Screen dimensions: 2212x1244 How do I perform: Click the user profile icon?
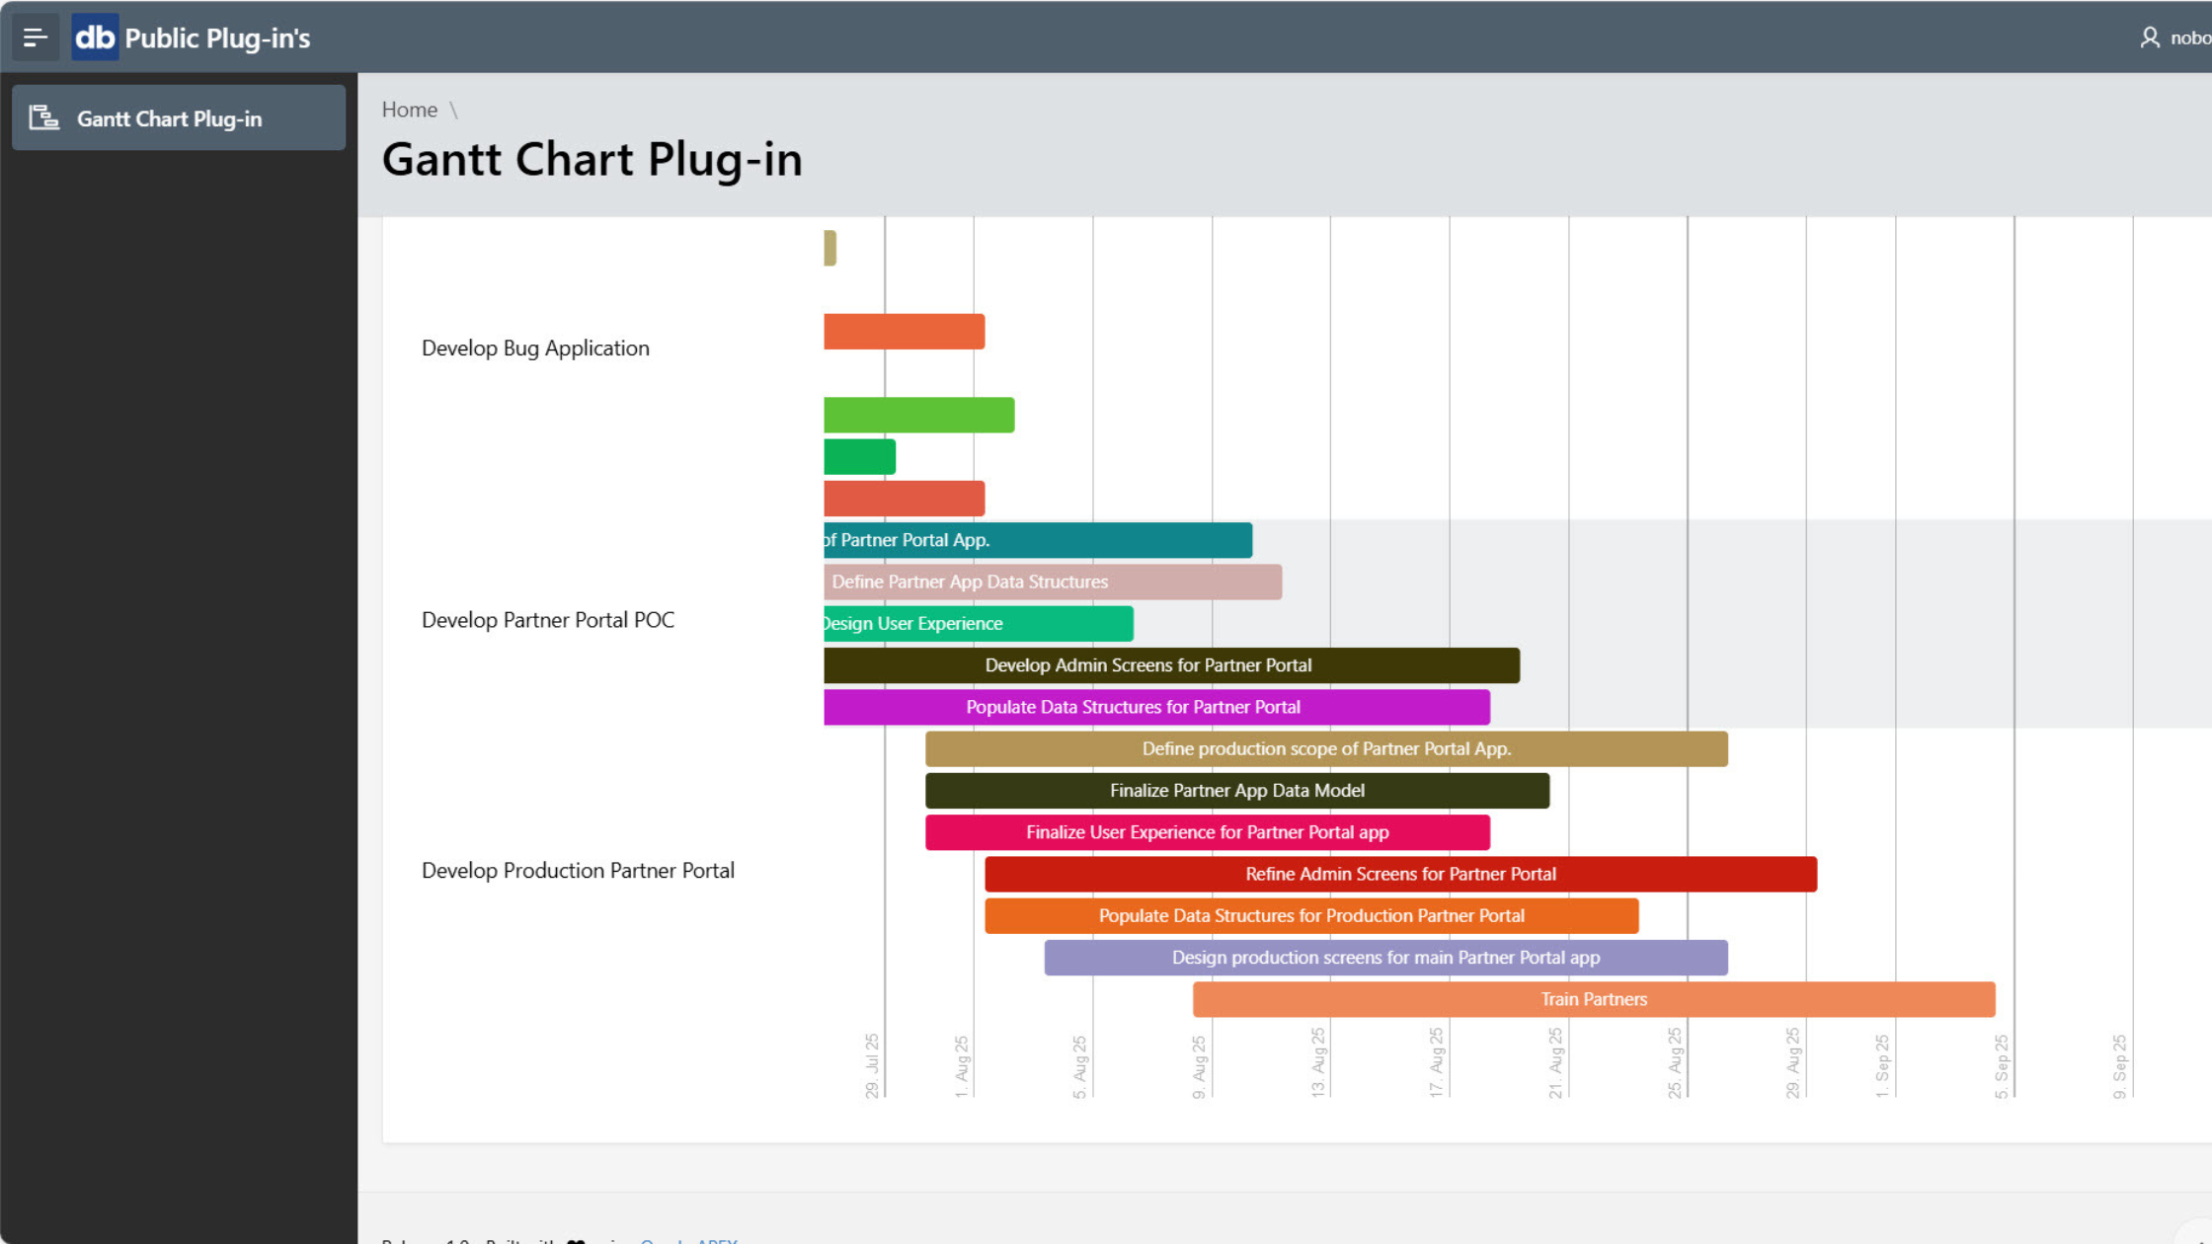2149,38
